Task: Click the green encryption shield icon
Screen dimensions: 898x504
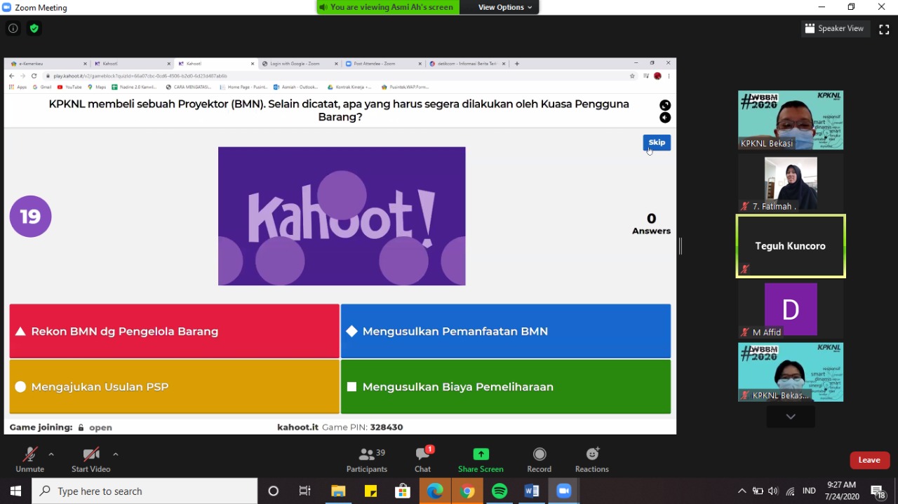Action: 34,29
